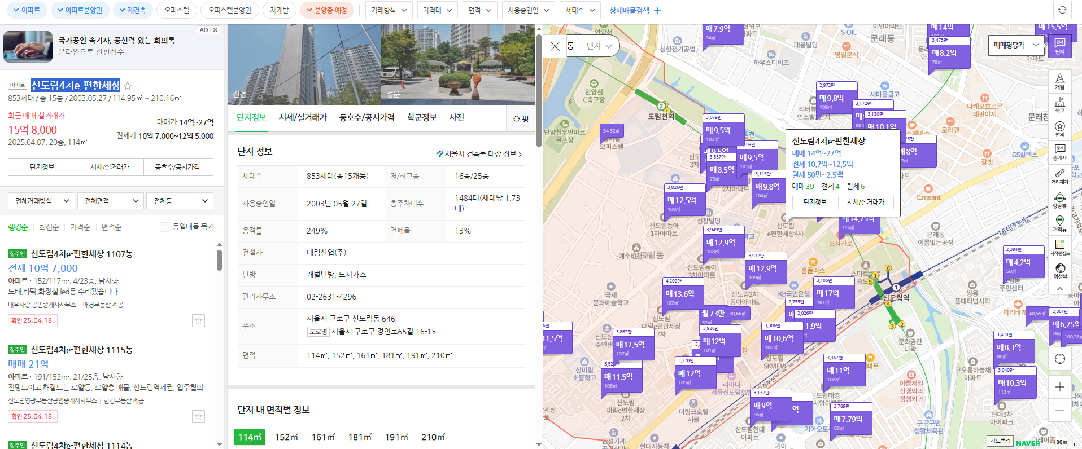Open 거리뷰 street view
Viewport: 1082px width, 449px height.
pos(1060,224)
